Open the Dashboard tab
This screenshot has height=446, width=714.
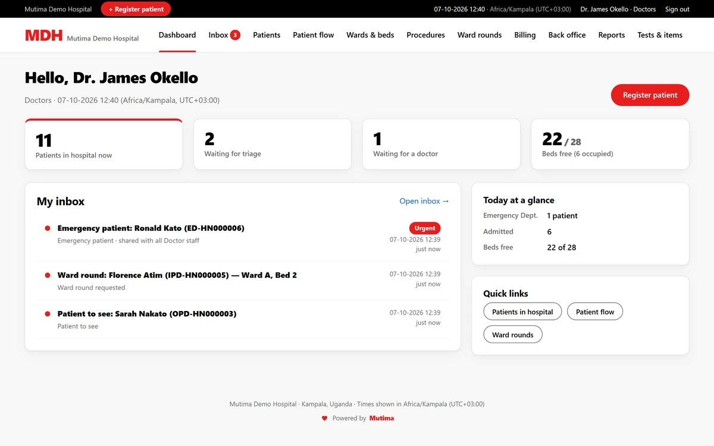(x=177, y=35)
